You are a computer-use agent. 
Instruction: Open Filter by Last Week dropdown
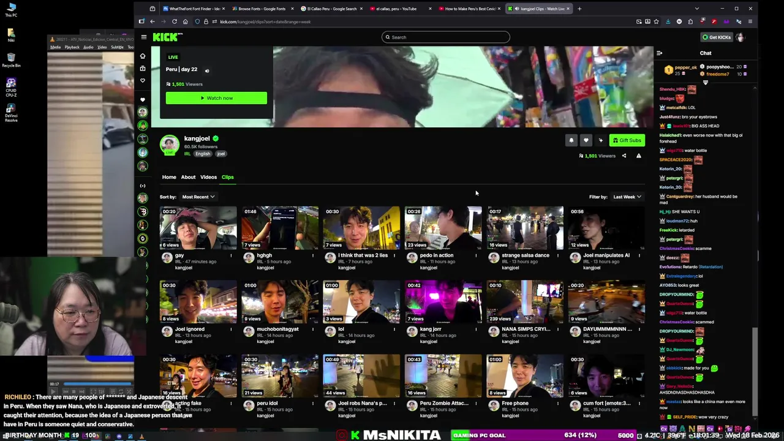pyautogui.click(x=627, y=197)
